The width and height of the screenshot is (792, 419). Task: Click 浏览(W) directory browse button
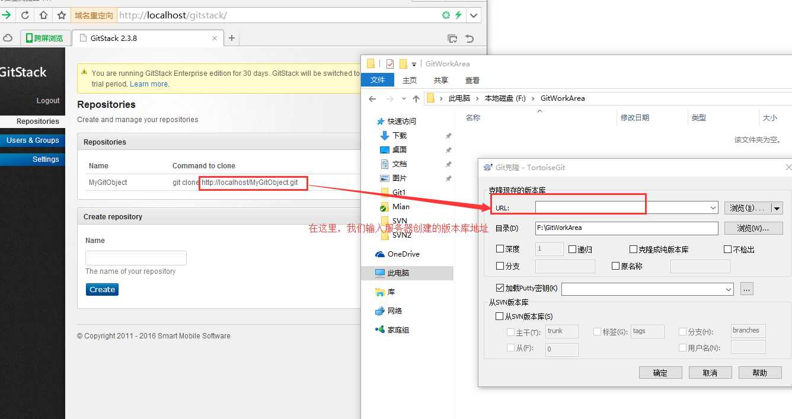(753, 228)
